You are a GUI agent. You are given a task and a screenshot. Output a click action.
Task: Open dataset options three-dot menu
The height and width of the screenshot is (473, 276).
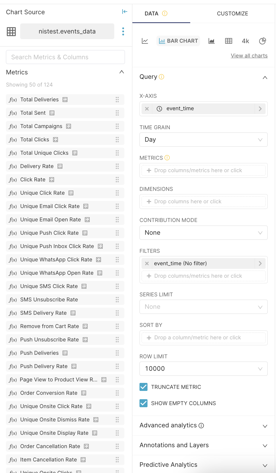[x=123, y=31]
